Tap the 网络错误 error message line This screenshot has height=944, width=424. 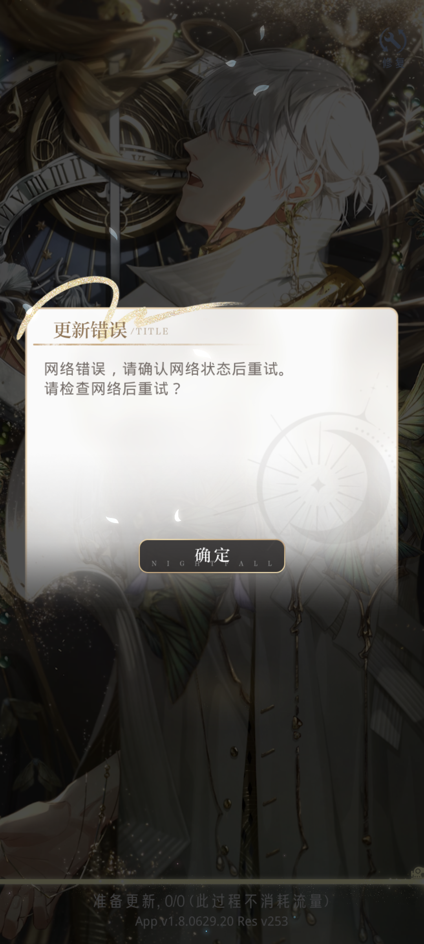tap(165, 369)
